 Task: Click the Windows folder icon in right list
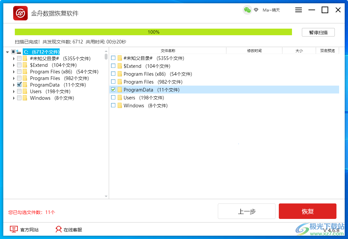pos(120,106)
